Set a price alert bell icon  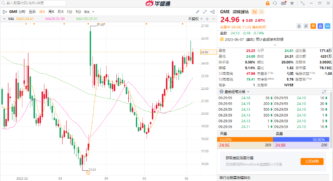pyautogui.click(x=299, y=26)
